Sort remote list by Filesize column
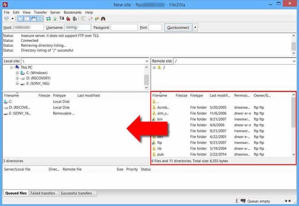The width and height of the screenshot is (299, 206). pos(181,96)
